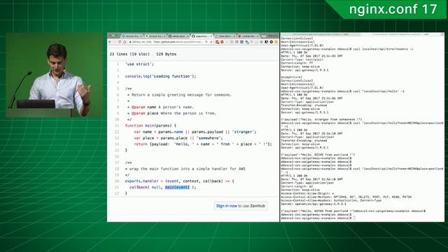Viewport: 448px width, 252px height.
Task: Click the "exports.handler =" code line
Action: click(x=179, y=181)
